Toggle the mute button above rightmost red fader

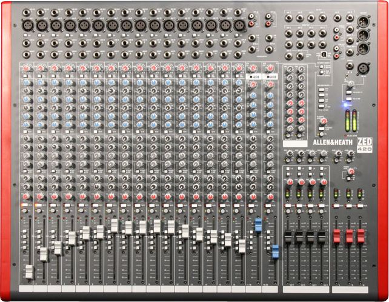(361, 206)
